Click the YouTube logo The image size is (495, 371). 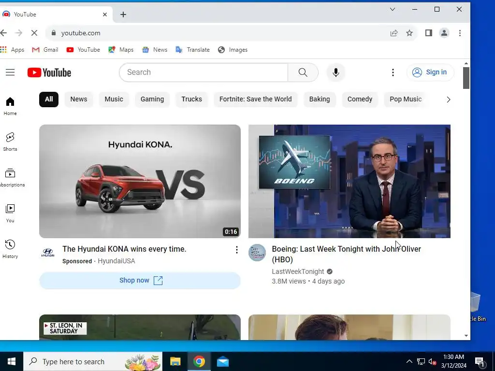tap(49, 72)
